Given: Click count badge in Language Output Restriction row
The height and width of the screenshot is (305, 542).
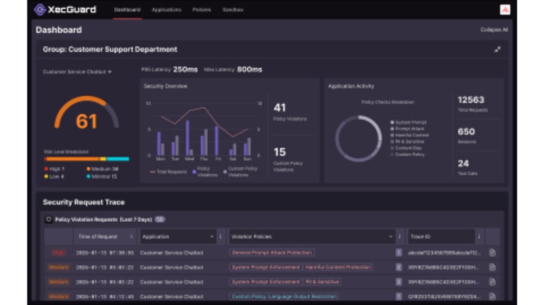Looking at the screenshot, I should coord(398,297).
